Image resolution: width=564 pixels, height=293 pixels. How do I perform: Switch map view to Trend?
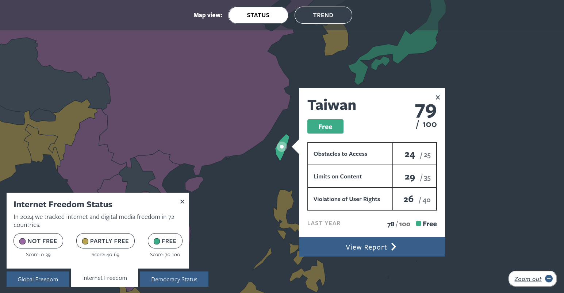323,15
